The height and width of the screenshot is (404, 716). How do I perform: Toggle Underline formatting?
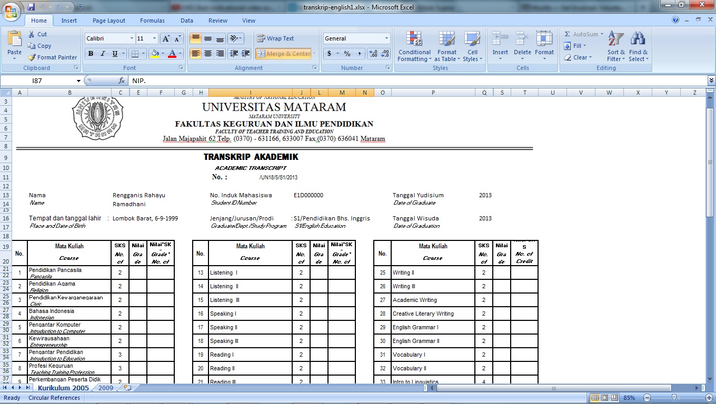(x=115, y=54)
